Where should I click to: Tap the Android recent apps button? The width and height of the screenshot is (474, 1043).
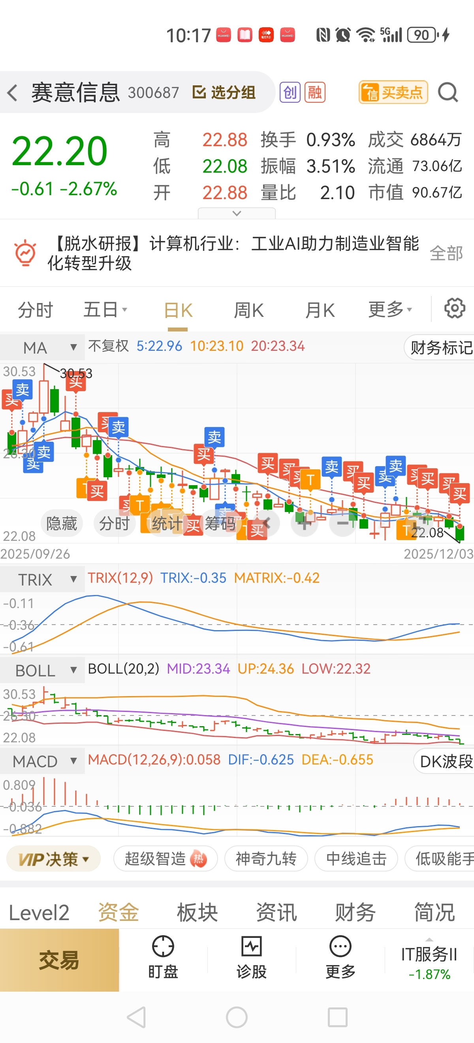[337, 1017]
